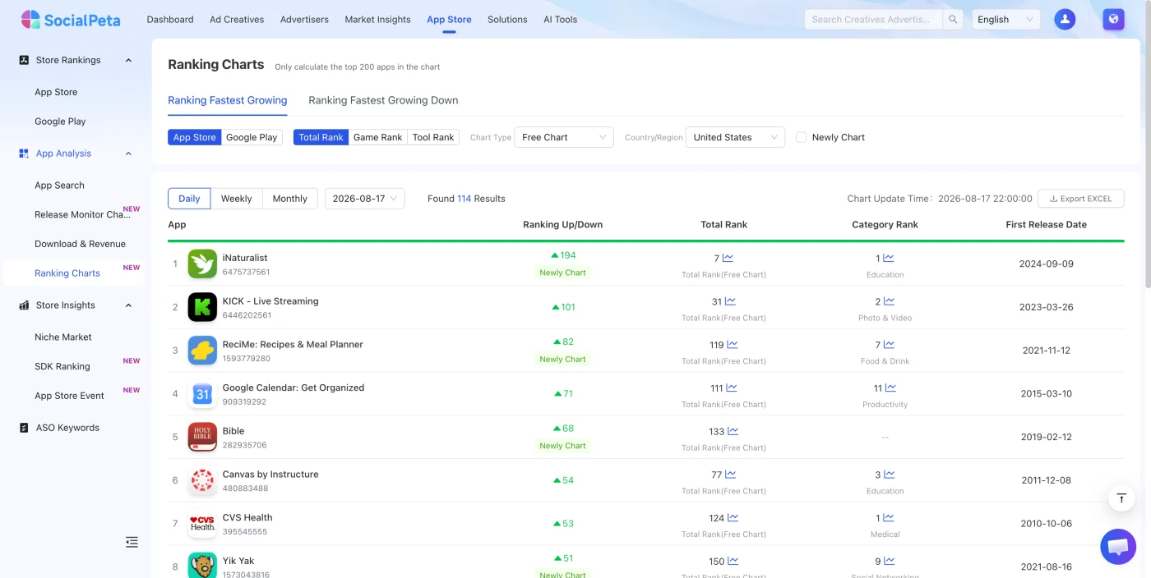Collapse the App Analysis section
Image resolution: width=1151 pixels, height=578 pixels.
coord(128,154)
